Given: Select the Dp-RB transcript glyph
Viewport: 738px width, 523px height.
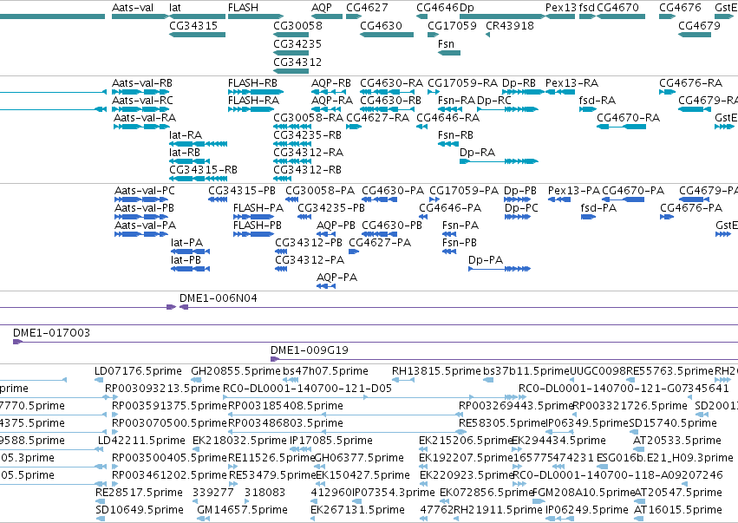Looking at the screenshot, I should [x=523, y=92].
